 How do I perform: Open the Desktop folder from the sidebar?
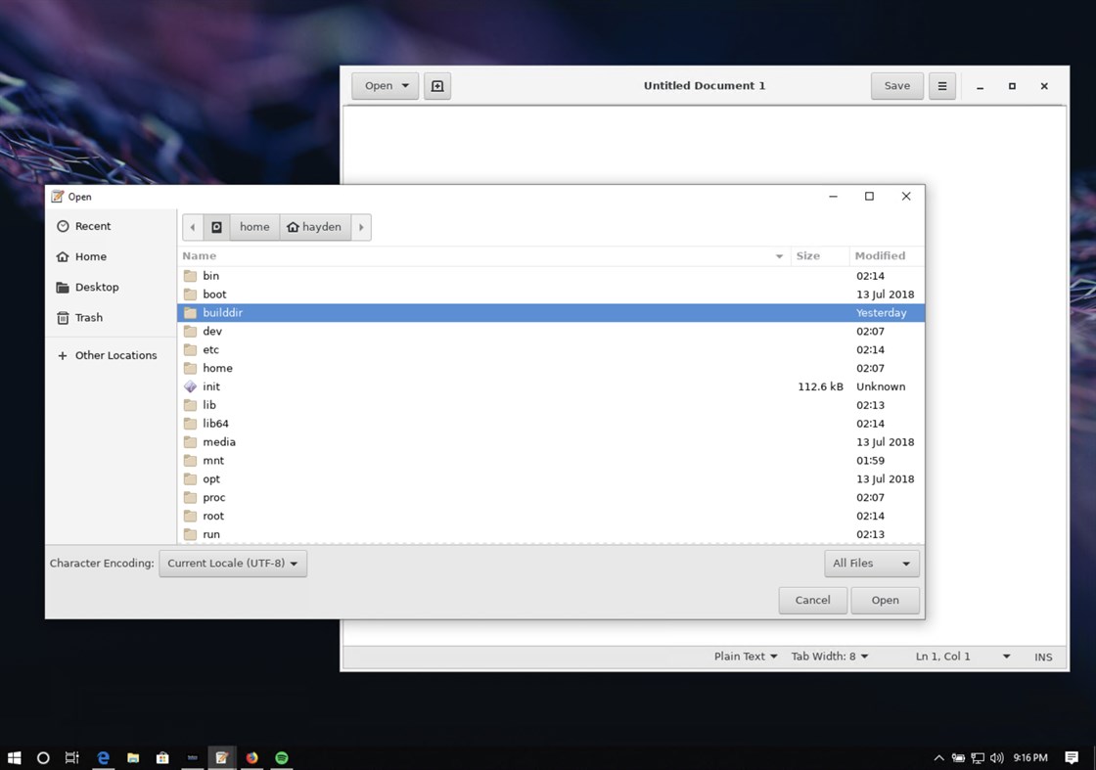pyautogui.click(x=96, y=287)
